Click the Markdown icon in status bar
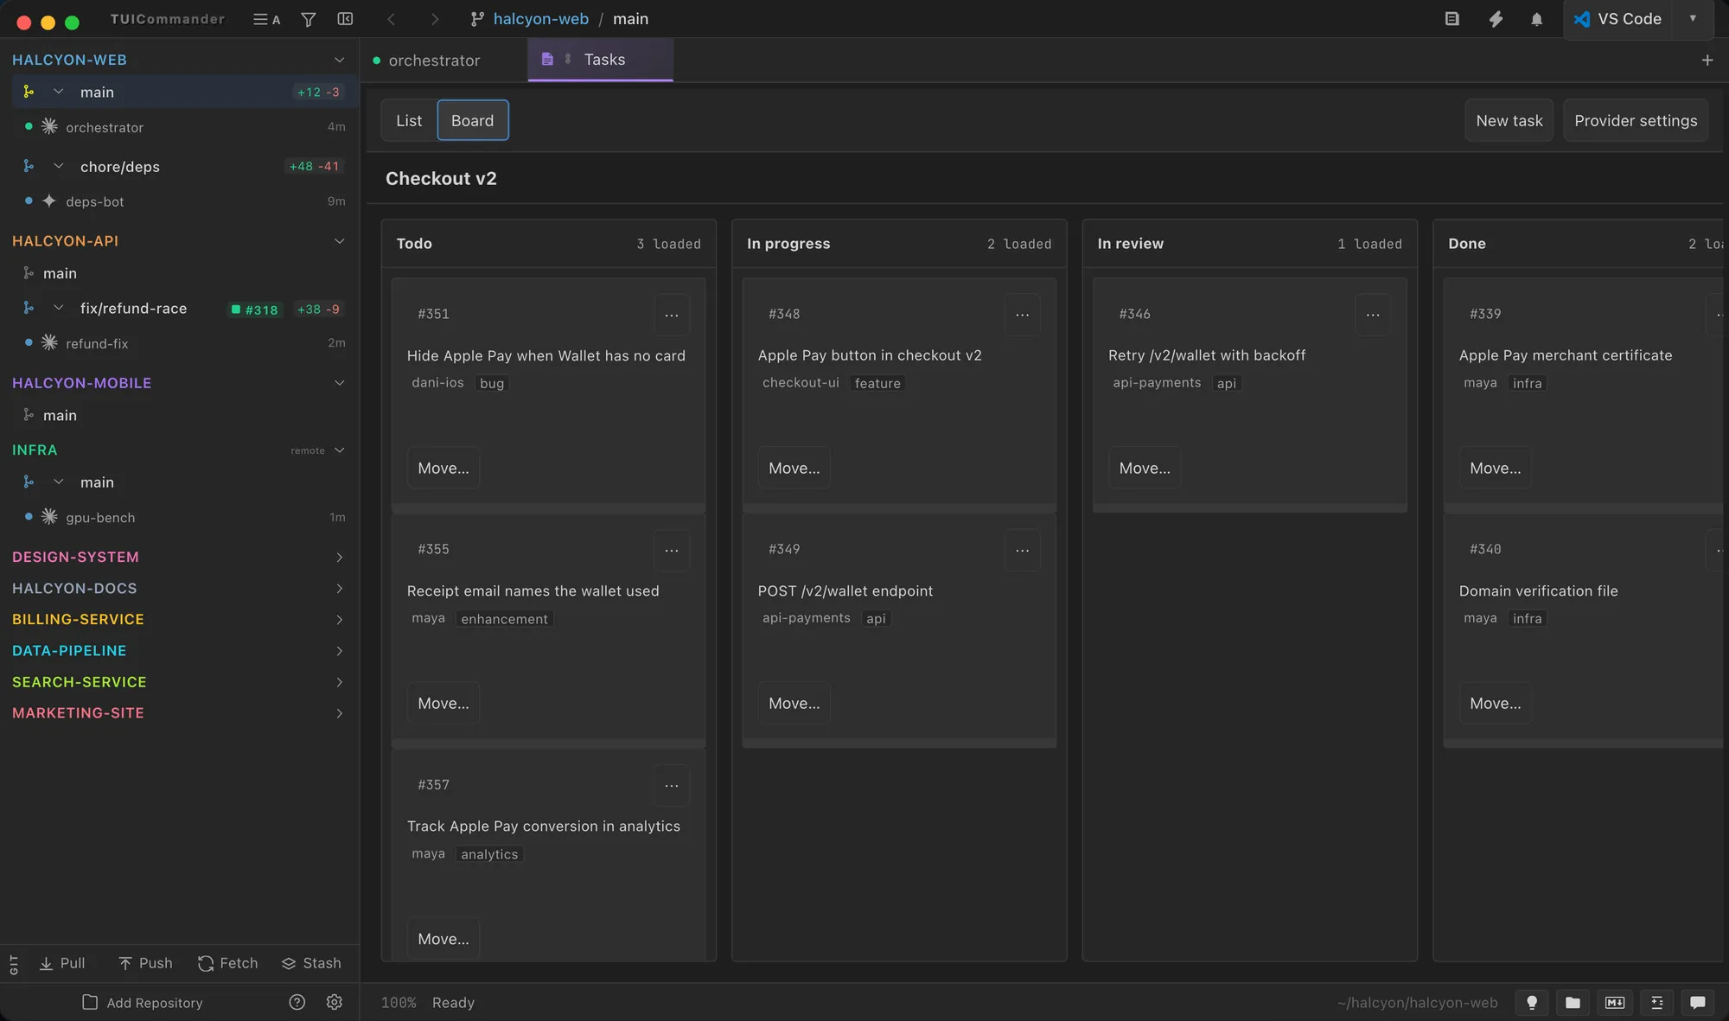This screenshot has height=1021, width=1729. (x=1615, y=1003)
